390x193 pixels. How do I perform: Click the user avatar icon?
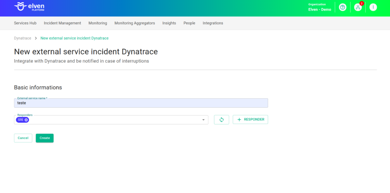(x=373, y=7)
